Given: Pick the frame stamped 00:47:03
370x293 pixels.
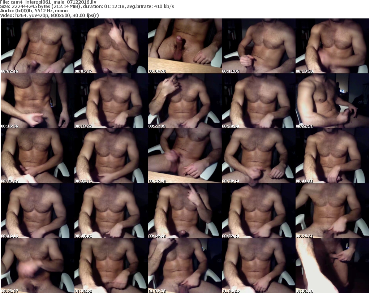Looking at the screenshot, I should click(x=111, y=211).
